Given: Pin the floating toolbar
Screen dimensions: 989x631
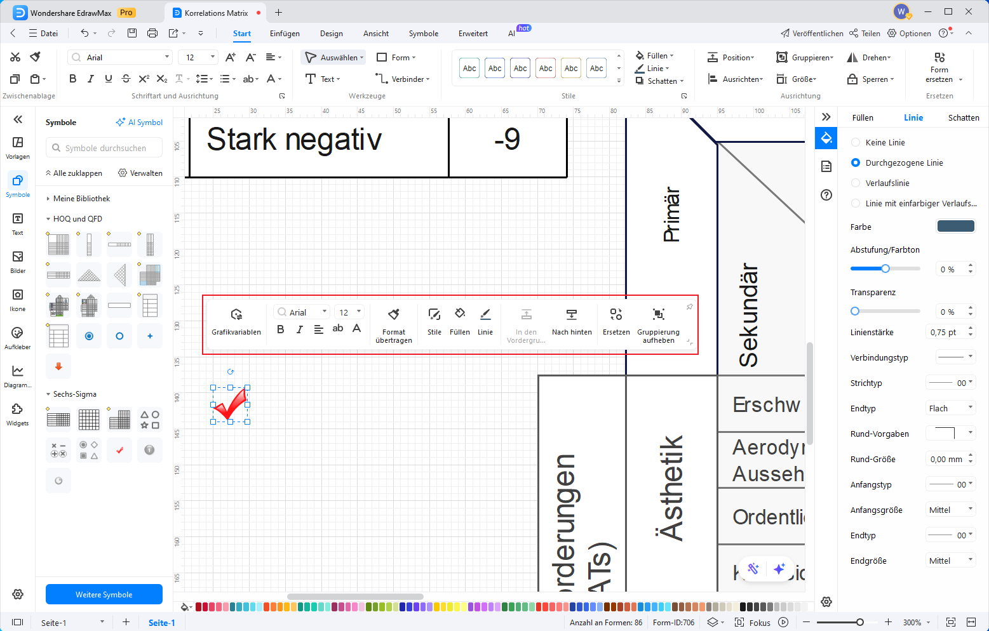Looking at the screenshot, I should [x=689, y=307].
